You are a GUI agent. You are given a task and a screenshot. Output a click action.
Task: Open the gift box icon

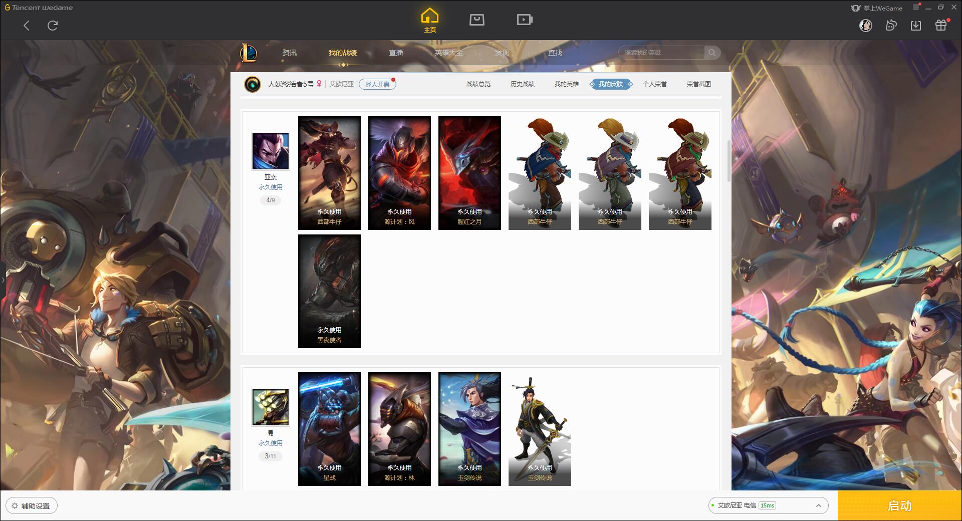pos(941,25)
